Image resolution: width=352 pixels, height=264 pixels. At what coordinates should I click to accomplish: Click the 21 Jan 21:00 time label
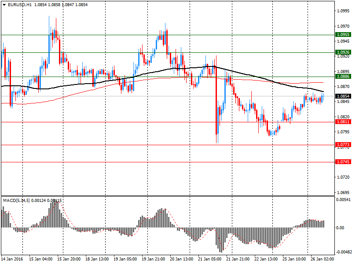[x=238, y=259]
